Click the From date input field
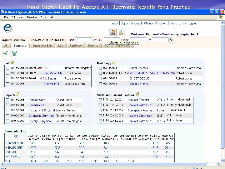This screenshot has height=169, width=225. tap(138, 40)
